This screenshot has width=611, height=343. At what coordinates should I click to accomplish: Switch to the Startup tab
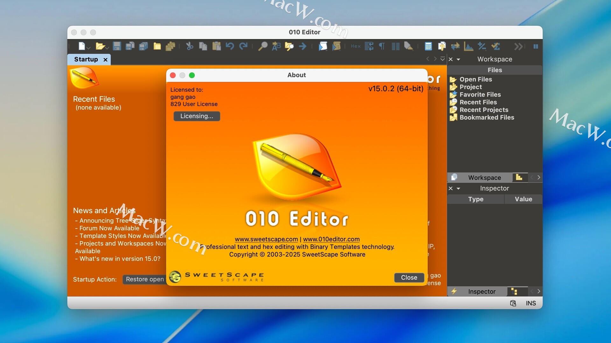click(86, 59)
